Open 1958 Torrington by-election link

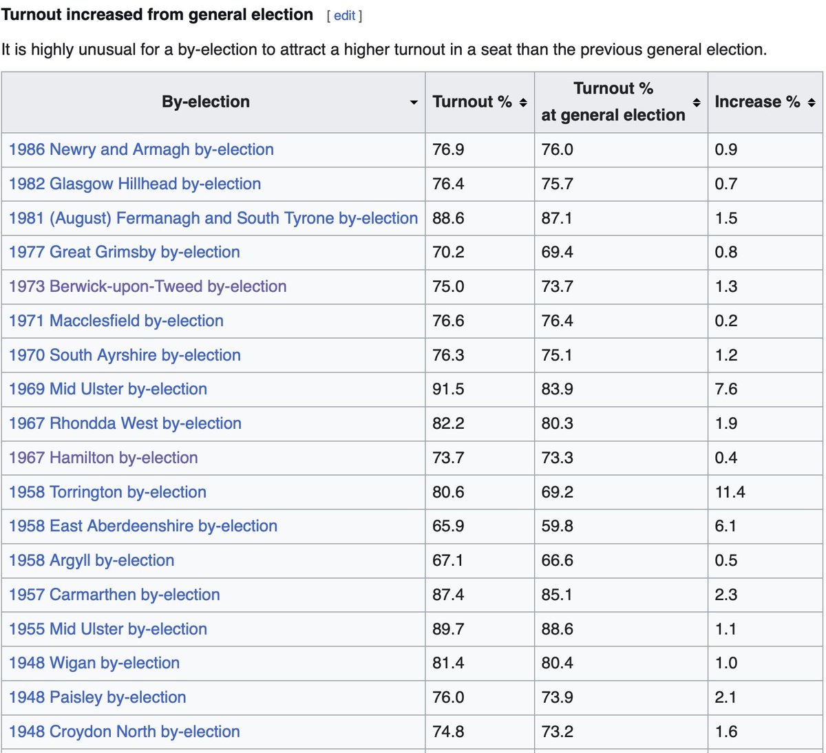(107, 492)
